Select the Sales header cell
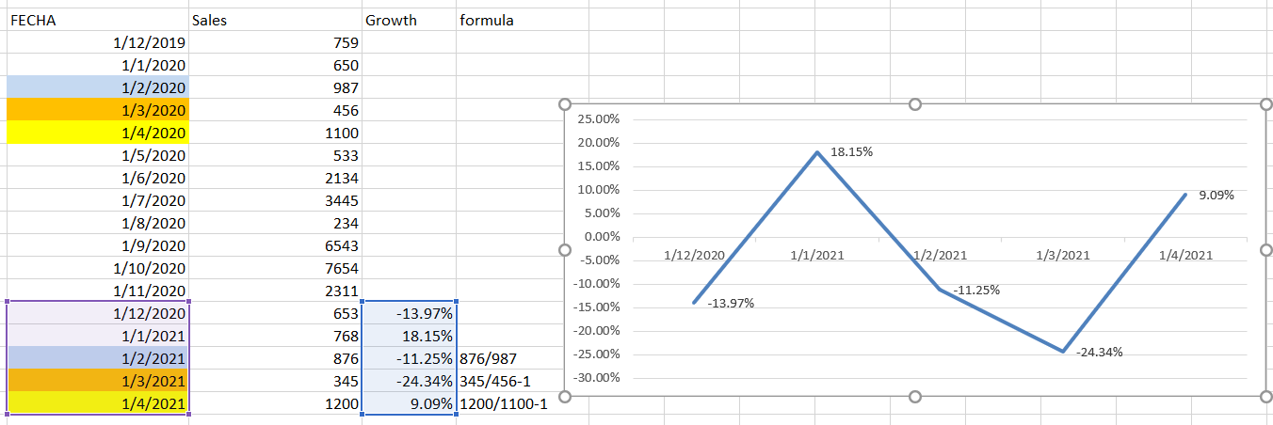 273,20
